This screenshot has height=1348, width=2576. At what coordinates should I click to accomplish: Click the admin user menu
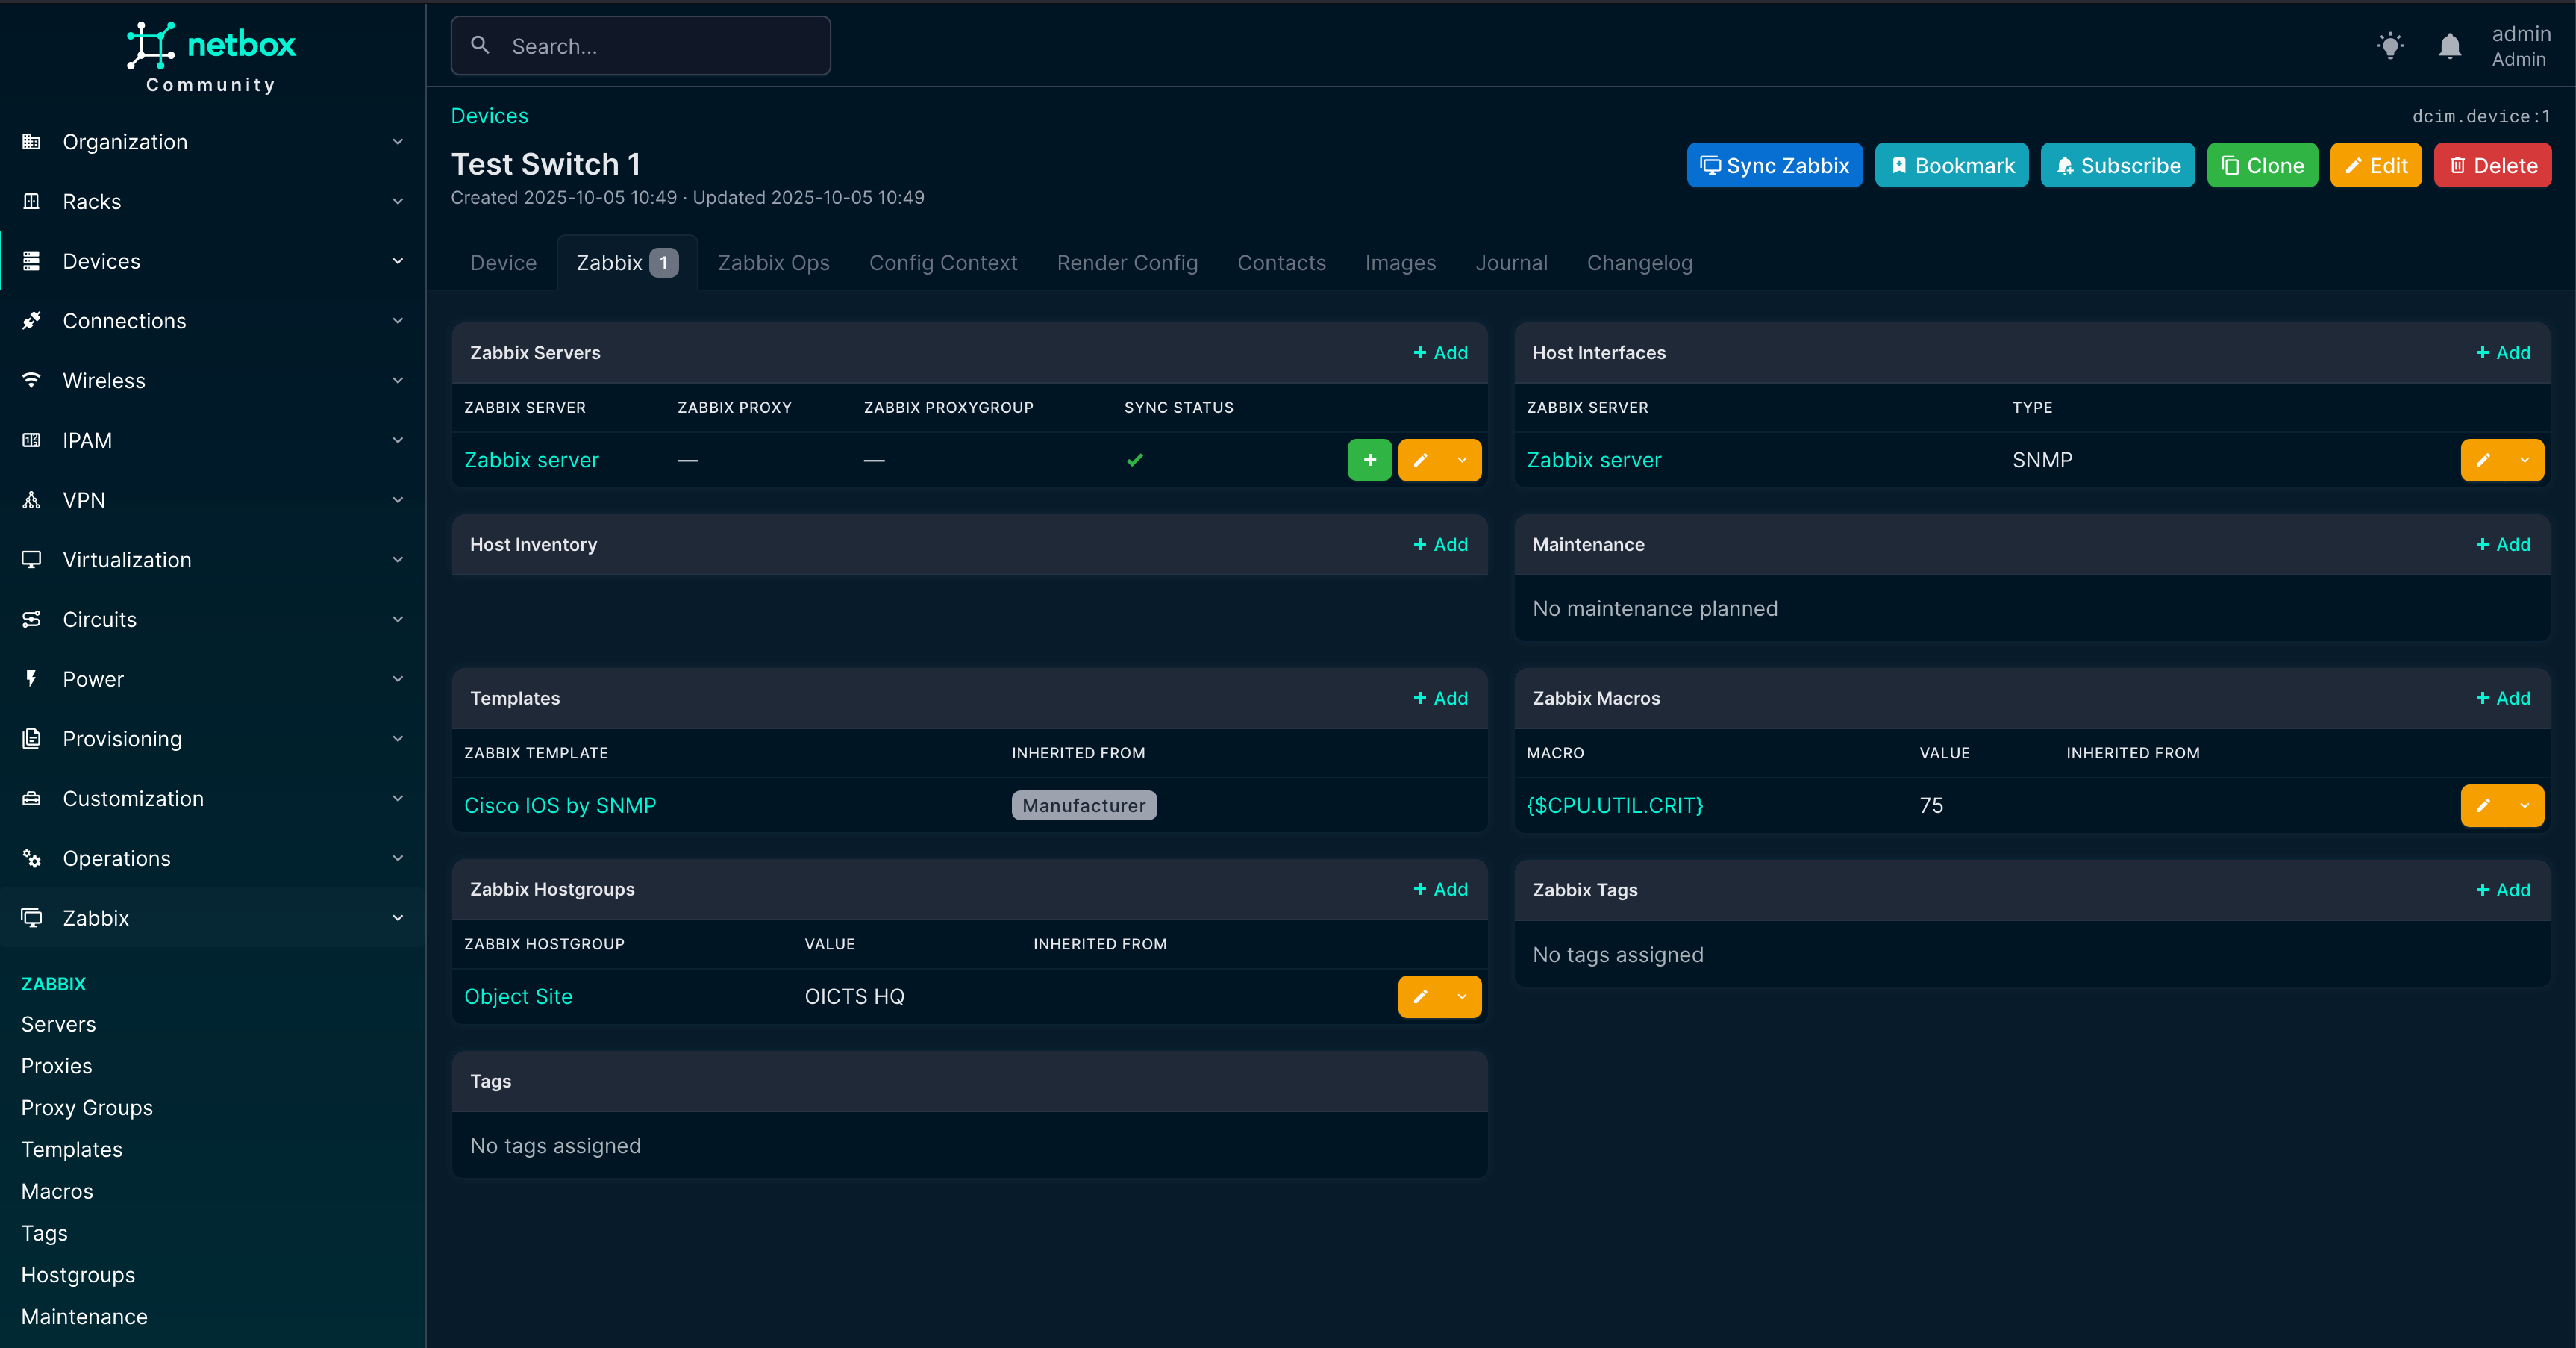point(2520,46)
